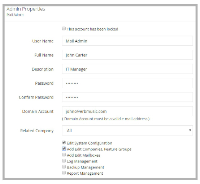Image resolution: width=200 pixels, height=184 pixels.
Task: Enable the Log Management checkbox
Action: click(64, 161)
